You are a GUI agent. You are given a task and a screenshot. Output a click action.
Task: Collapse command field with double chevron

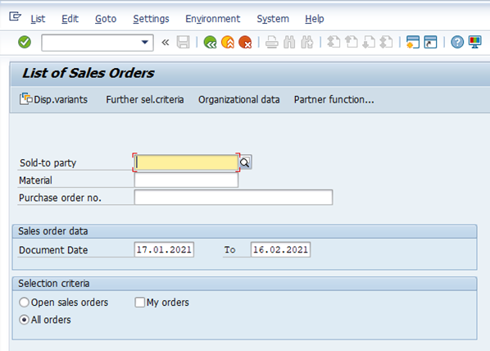click(166, 42)
